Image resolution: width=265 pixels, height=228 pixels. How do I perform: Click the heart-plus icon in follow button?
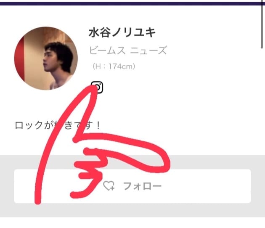click(x=109, y=186)
